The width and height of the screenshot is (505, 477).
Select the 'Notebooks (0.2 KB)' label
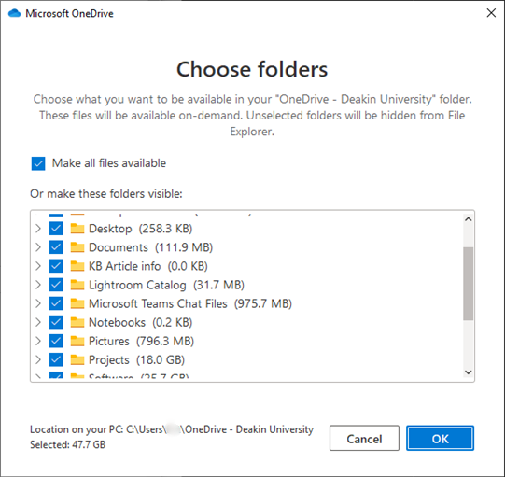(x=140, y=322)
